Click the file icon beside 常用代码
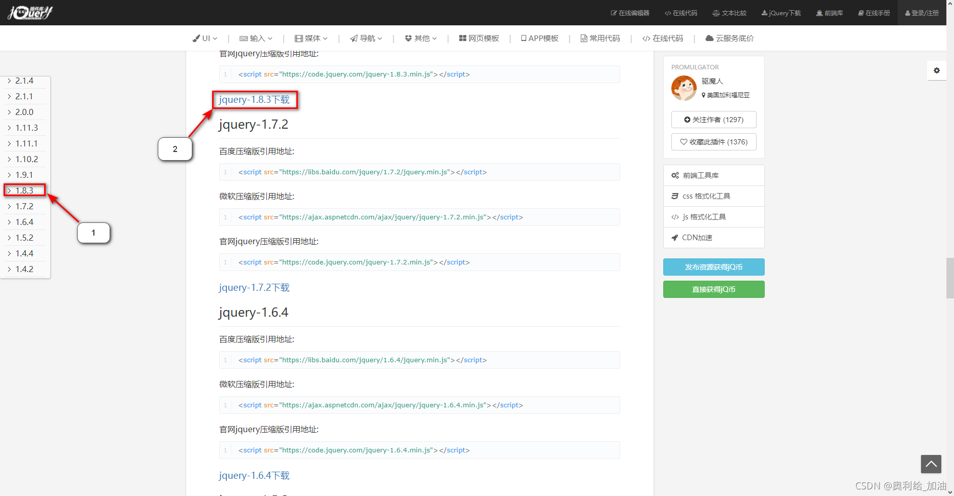This screenshot has width=954, height=496. (584, 39)
